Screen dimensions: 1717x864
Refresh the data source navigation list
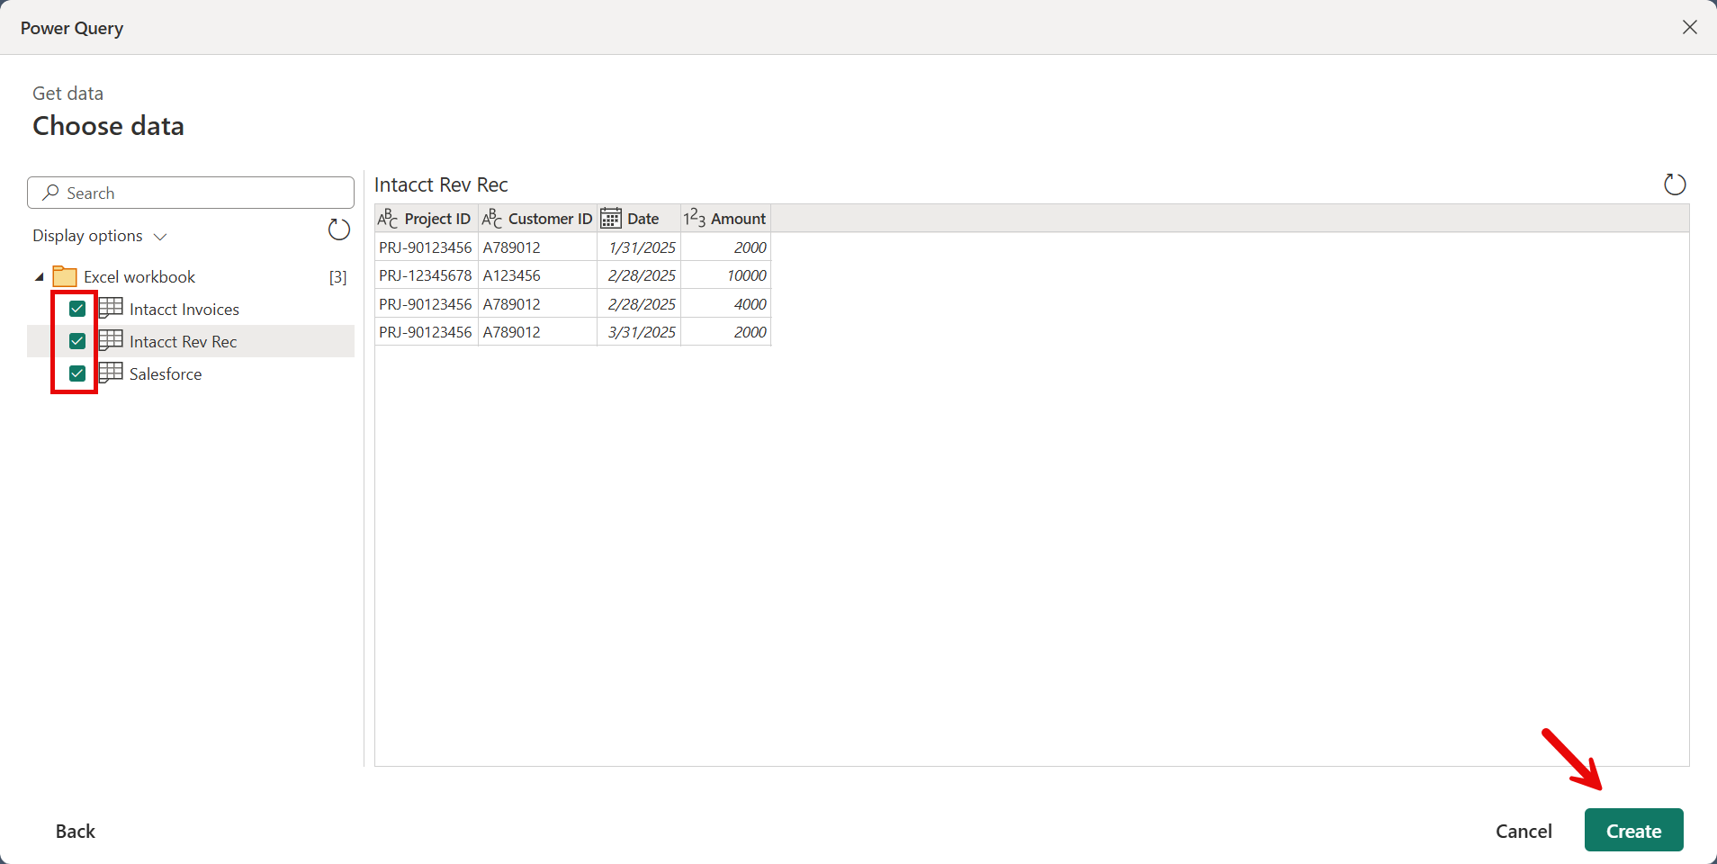pyautogui.click(x=338, y=229)
